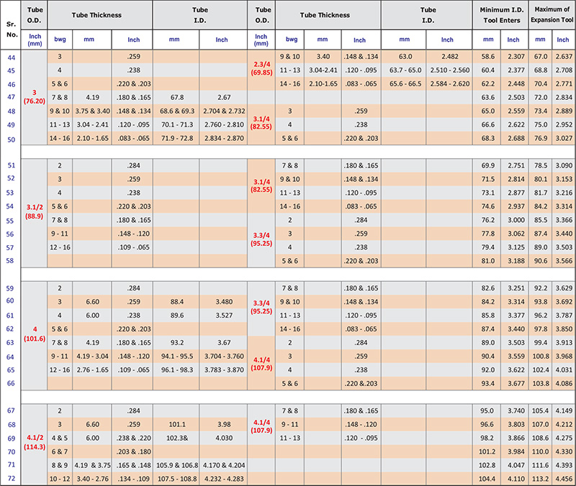
Task: Click maximum expansion value '2.637'
Action: pos(564,57)
